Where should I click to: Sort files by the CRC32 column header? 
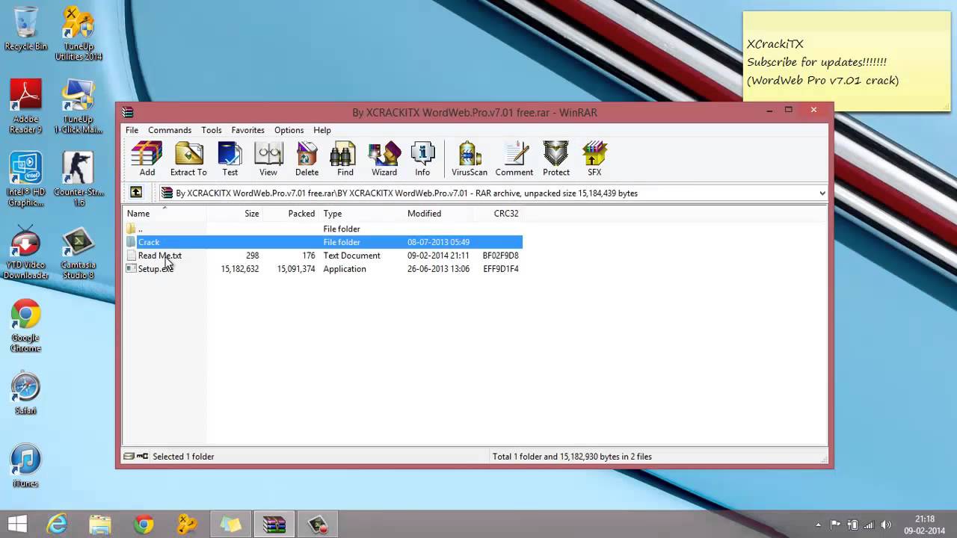(x=498, y=214)
